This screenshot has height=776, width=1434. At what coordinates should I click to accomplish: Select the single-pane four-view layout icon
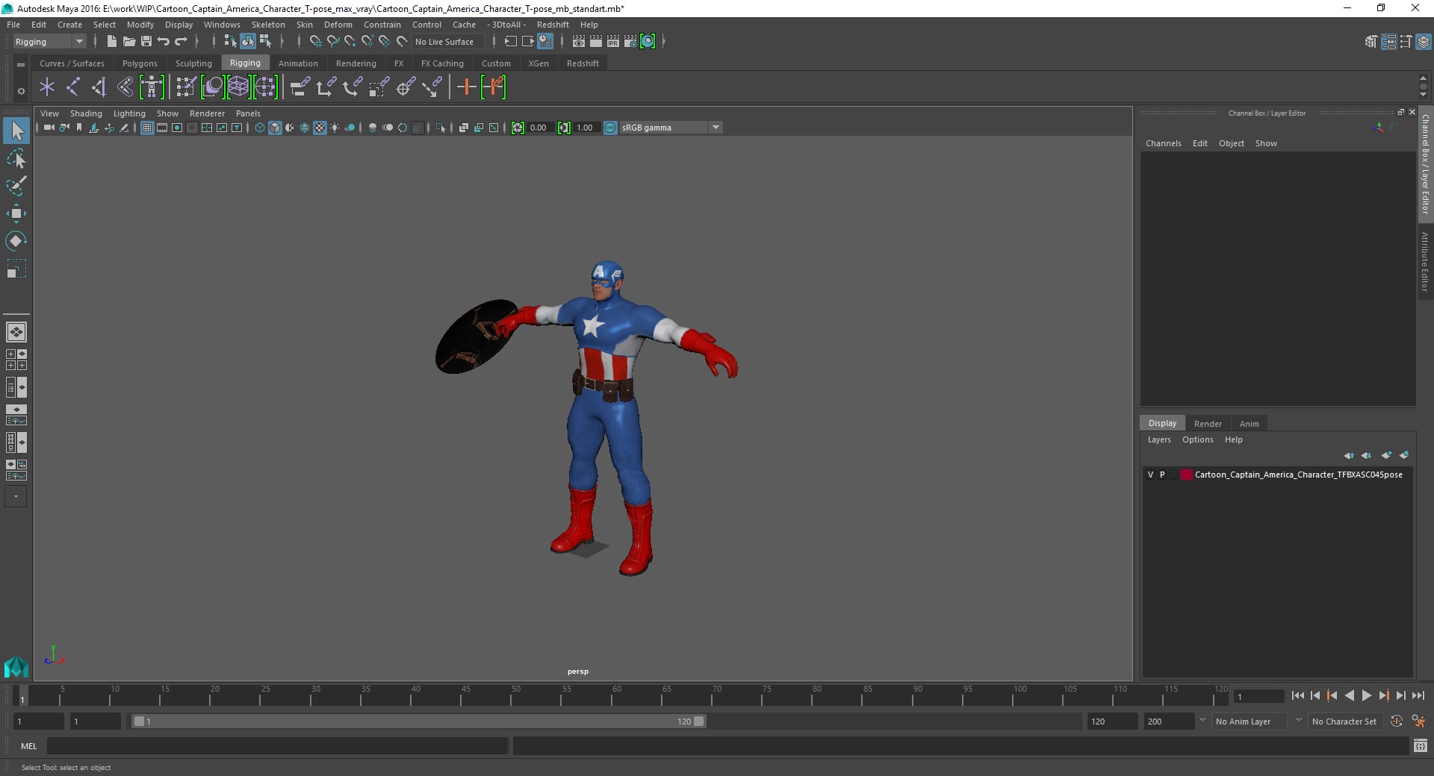pos(16,332)
